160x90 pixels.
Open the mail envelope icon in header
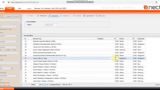click(64, 8)
